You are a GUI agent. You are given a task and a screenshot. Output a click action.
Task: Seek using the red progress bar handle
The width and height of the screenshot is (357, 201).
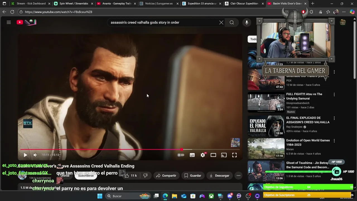(x=182, y=150)
